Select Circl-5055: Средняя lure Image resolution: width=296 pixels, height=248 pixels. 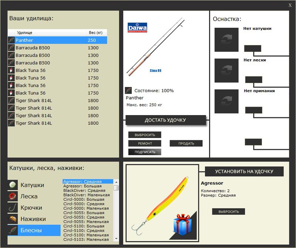88,217
